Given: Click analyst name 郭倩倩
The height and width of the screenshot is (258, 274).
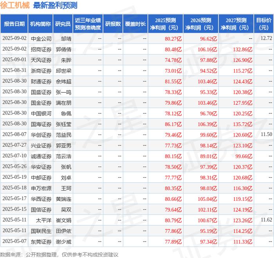Looking at the screenshot, I should point(63,49).
